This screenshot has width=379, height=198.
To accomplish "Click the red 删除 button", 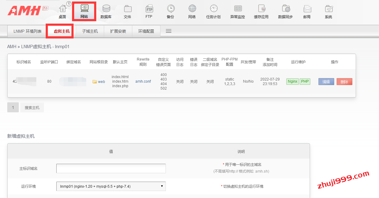I will 344,82.
